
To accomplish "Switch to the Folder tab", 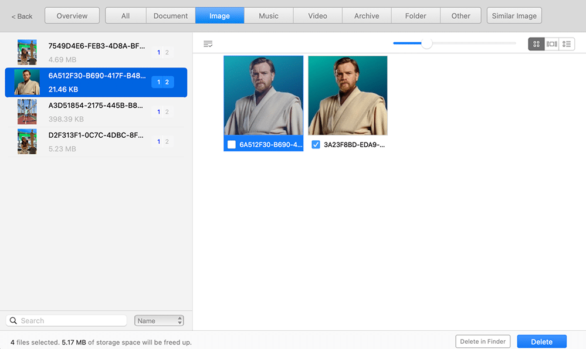I will tap(415, 16).
